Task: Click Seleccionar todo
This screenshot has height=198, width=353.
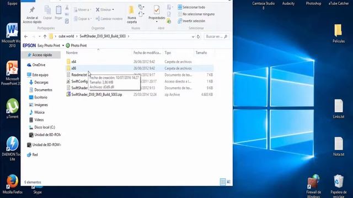Action: coord(191,7)
